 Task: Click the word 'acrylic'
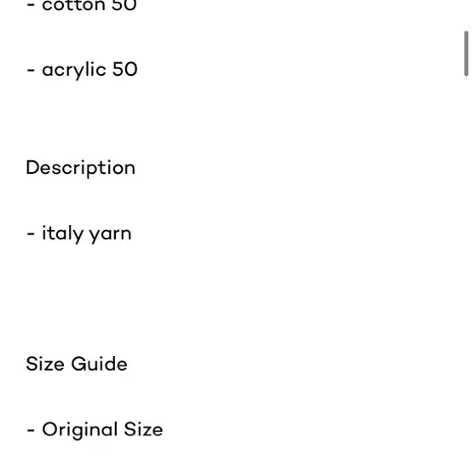[74, 70]
